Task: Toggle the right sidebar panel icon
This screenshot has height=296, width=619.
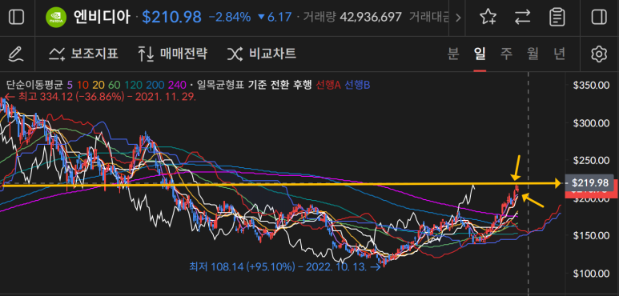Action: [599, 17]
